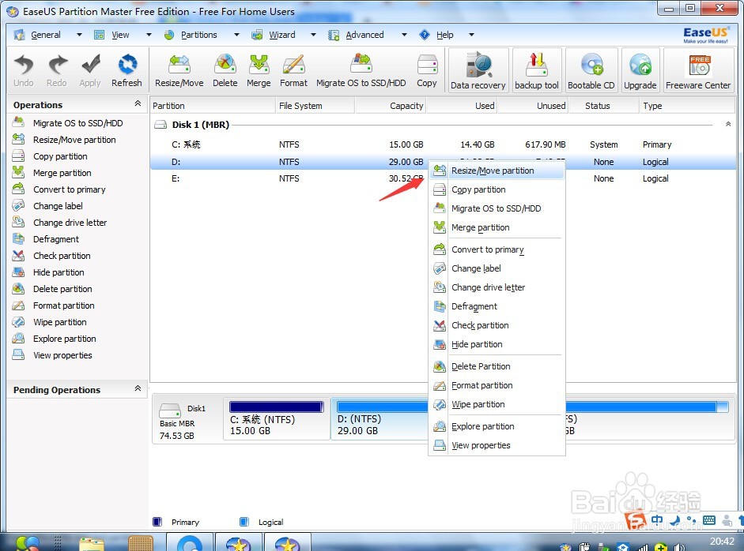Click the Undo toolbar button

[x=23, y=70]
